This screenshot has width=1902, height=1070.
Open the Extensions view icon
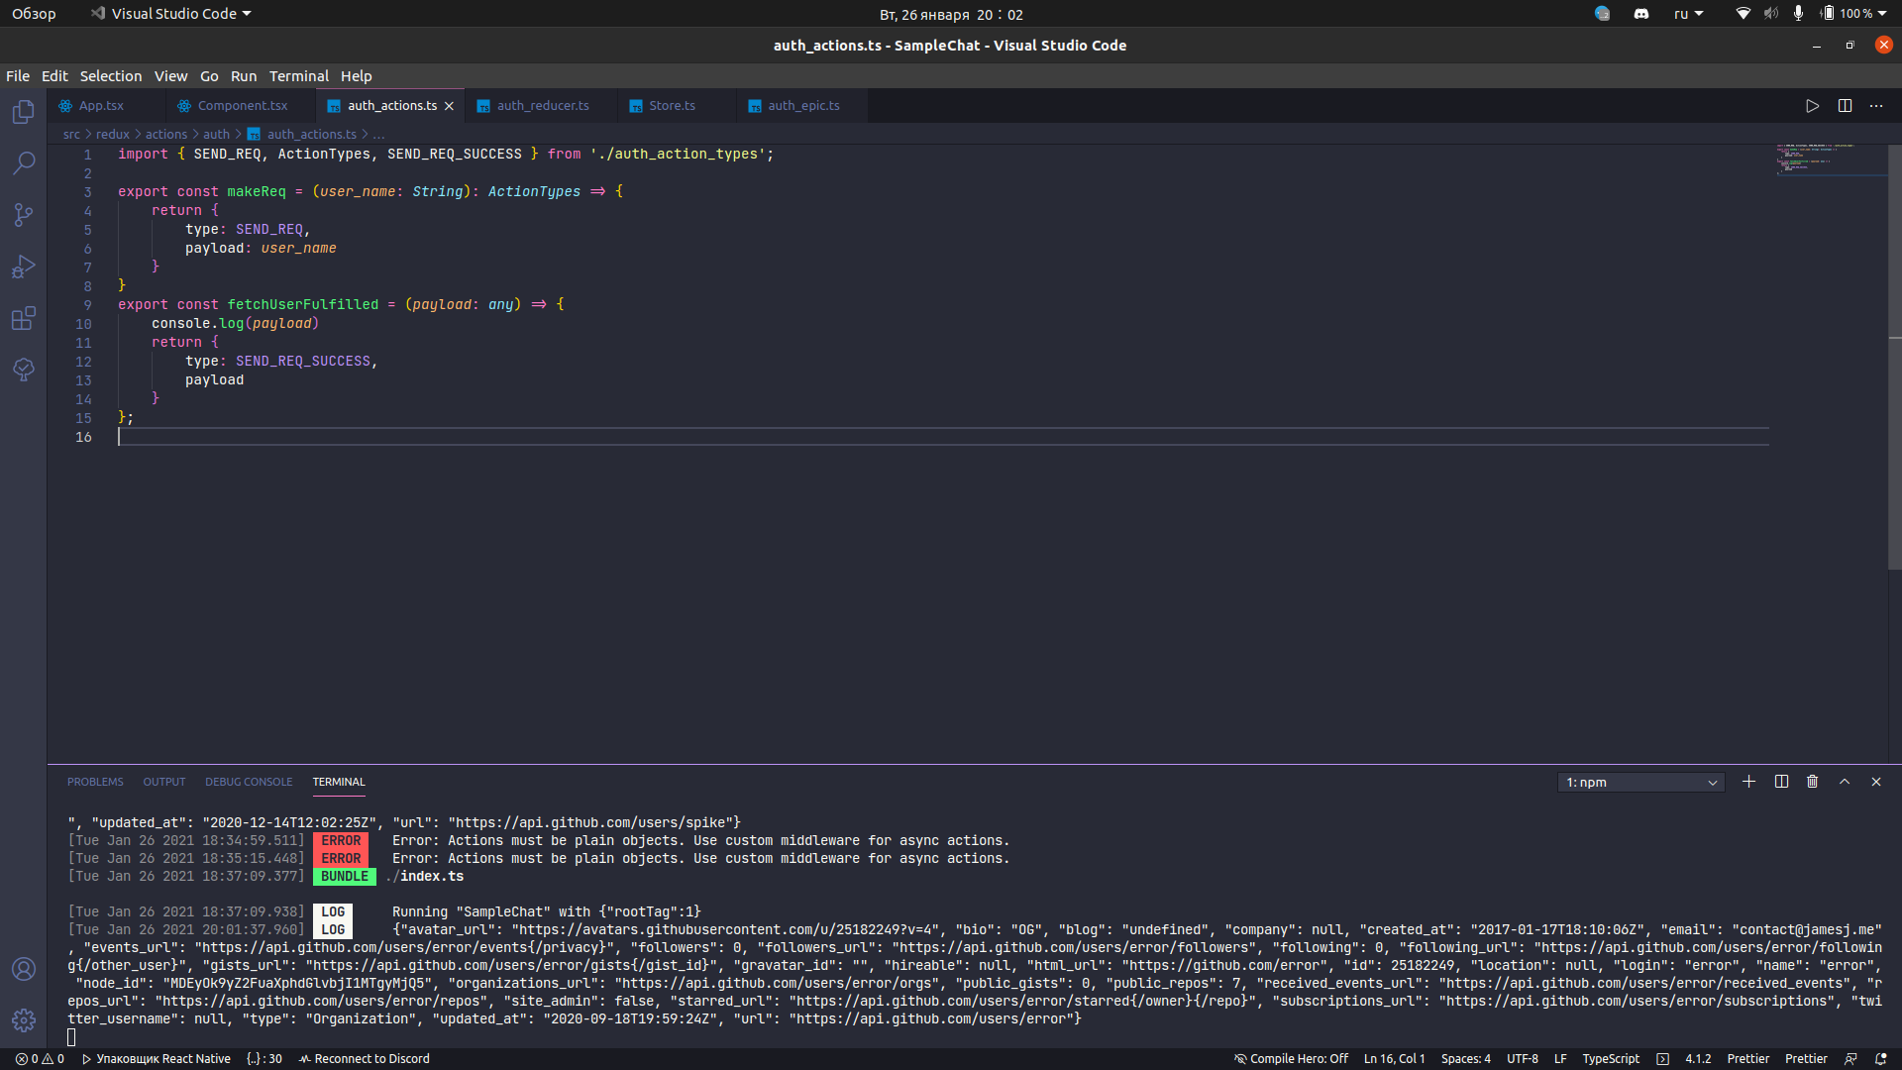(x=24, y=318)
